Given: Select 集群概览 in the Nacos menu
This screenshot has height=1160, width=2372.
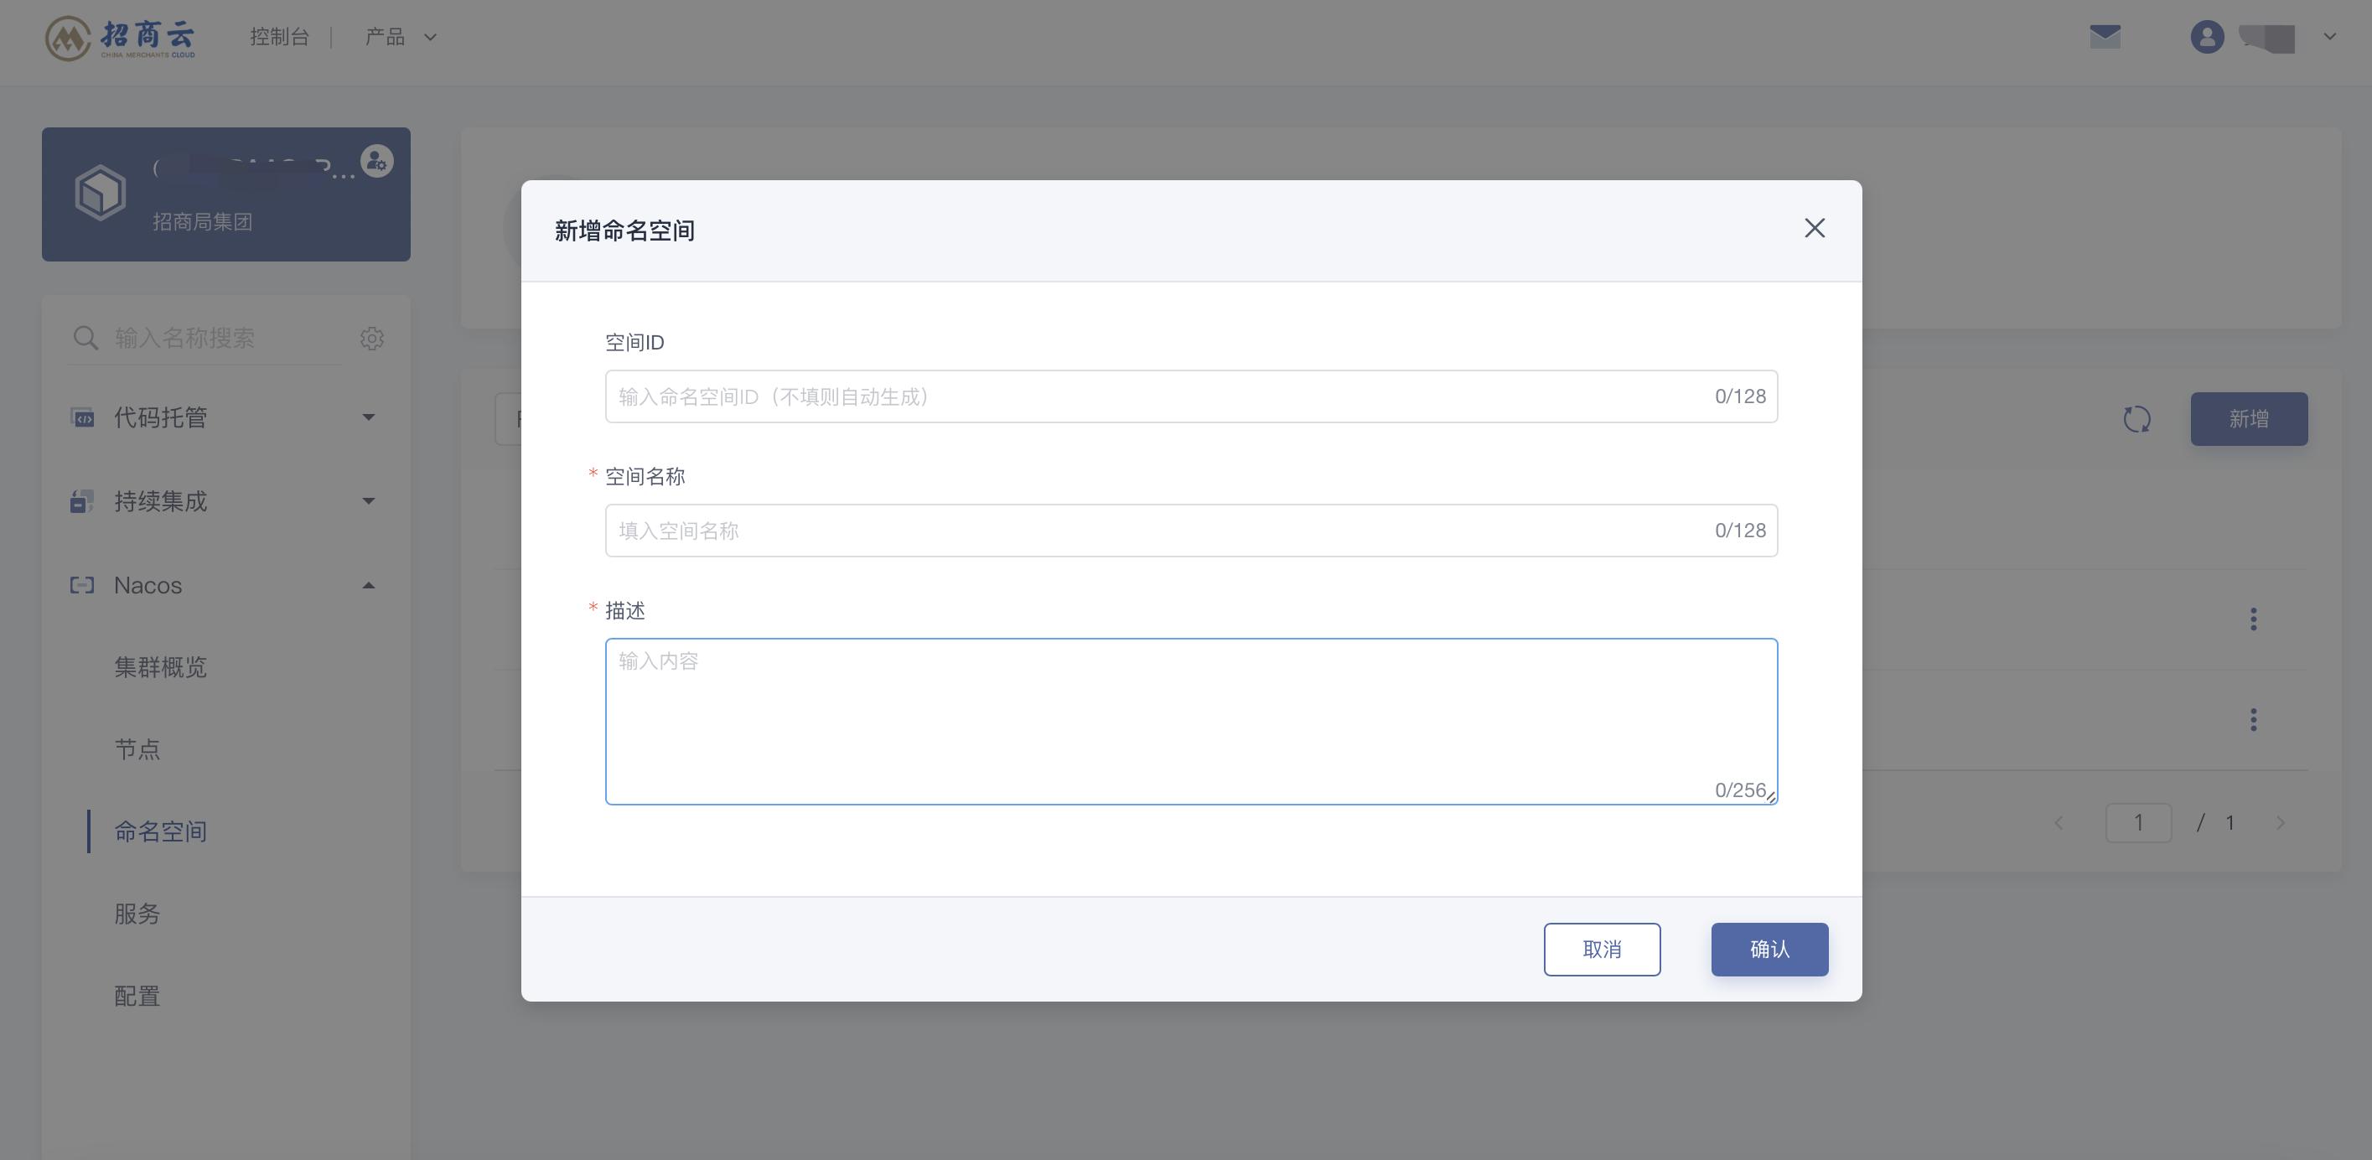Looking at the screenshot, I should [160, 666].
